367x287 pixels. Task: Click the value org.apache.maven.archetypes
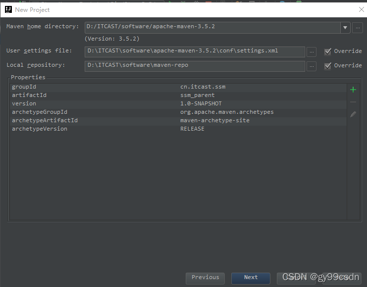(x=227, y=112)
